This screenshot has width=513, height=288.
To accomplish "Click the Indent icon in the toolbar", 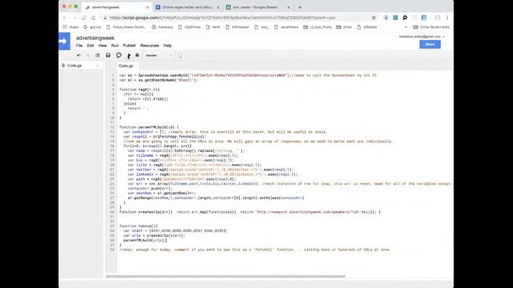I will (x=98, y=55).
